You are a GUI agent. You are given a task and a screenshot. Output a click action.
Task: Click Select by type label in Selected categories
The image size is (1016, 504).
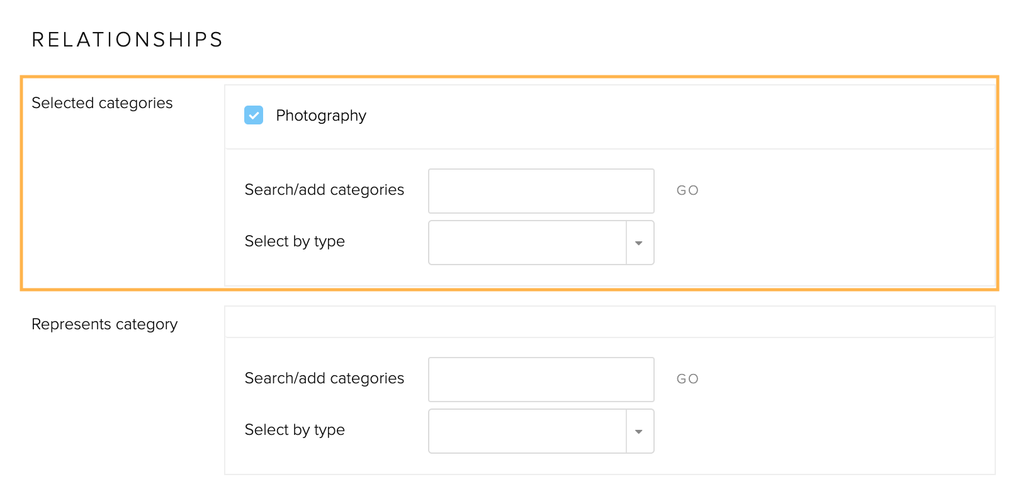coord(295,241)
